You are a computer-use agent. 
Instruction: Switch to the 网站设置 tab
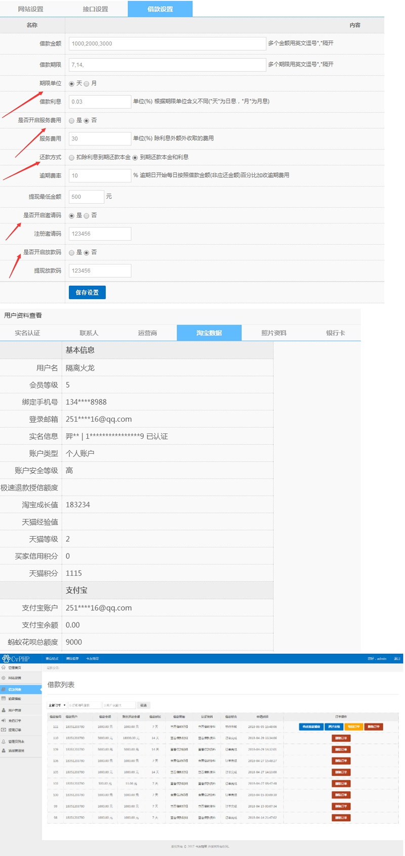30,9
